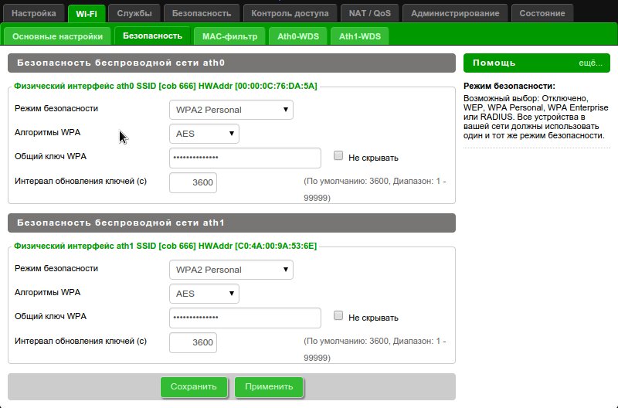Toggle ath0 Не скрывать checkbox
The width and height of the screenshot is (618, 408).
tap(338, 156)
